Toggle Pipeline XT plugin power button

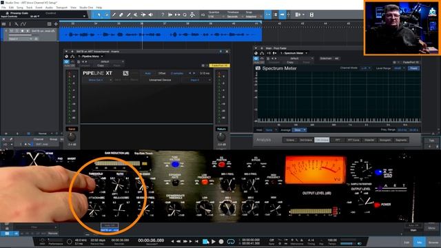point(67,61)
